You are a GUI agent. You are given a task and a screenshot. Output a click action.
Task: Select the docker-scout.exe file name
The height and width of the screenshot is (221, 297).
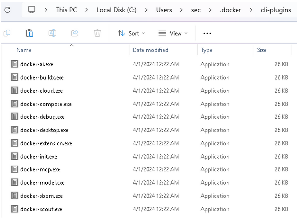[42, 209]
